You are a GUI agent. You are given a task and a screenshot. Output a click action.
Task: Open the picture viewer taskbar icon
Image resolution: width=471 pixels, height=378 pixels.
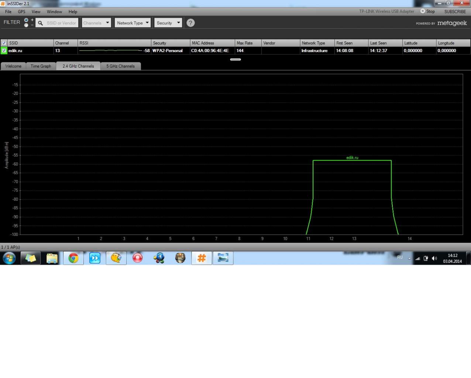[x=223, y=258]
